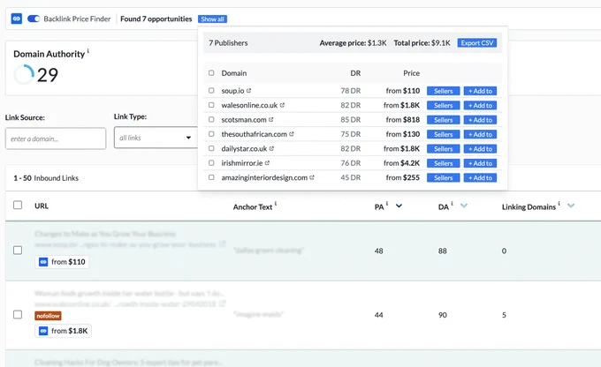Sort by PA using the chevron arrow

tap(399, 206)
